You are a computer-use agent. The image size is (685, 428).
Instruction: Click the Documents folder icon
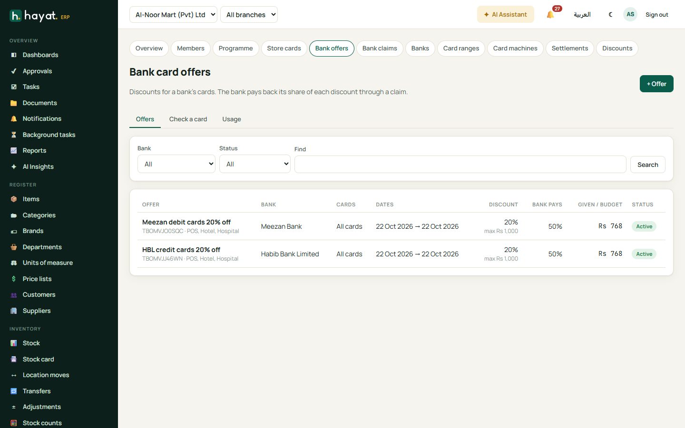14,103
